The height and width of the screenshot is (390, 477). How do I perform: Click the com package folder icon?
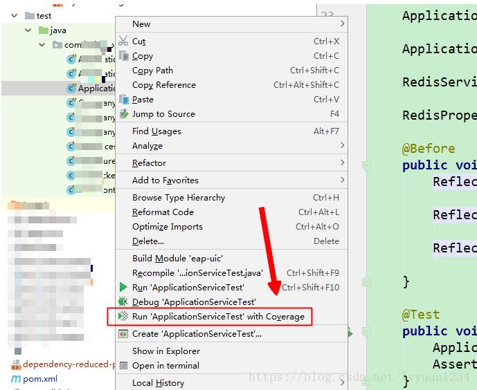pyautogui.click(x=57, y=45)
